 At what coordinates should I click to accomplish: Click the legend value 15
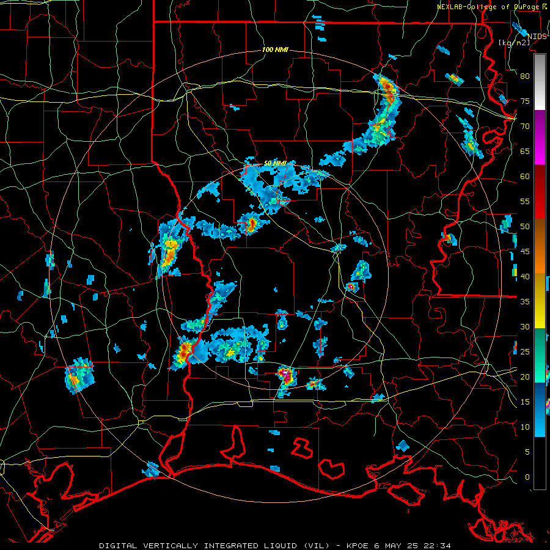pos(525,402)
